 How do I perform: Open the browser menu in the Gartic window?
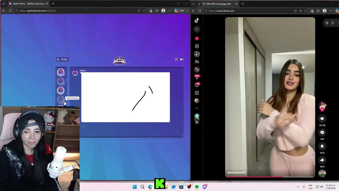[x=169, y=11]
